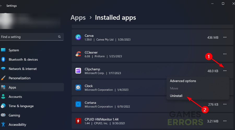
Task: Open the CPUID HWMonitor more options menu
Action: click(x=225, y=121)
